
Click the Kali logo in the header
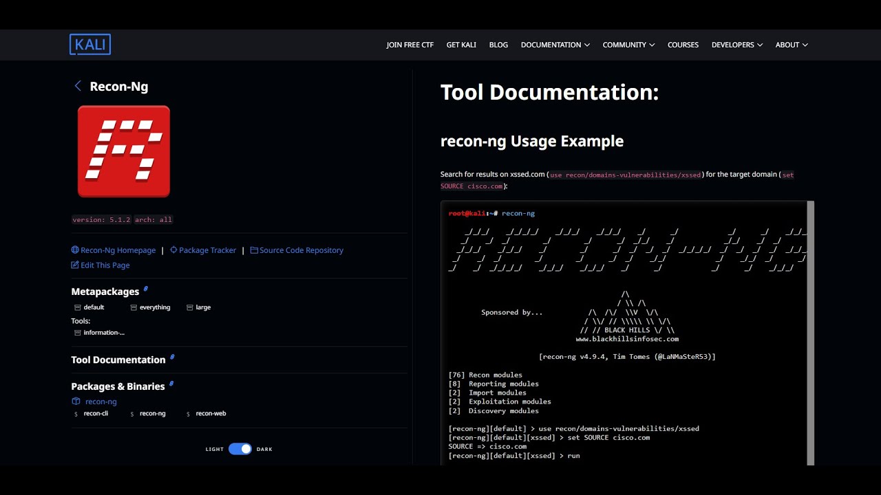coord(90,45)
